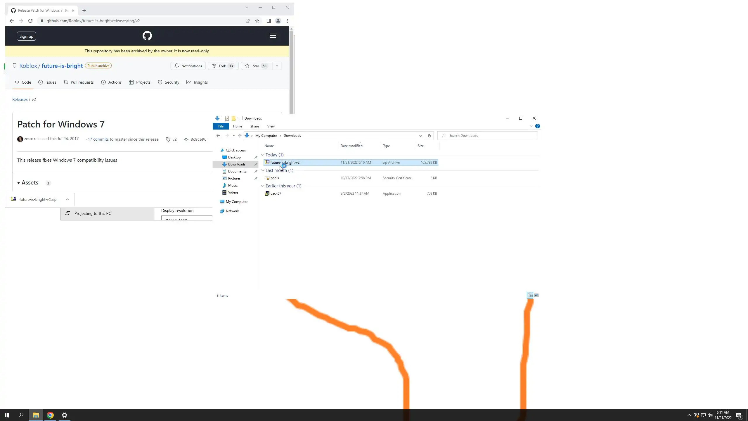Collapse the Assets section
Viewport: 748px width, 421px height.
point(19,183)
